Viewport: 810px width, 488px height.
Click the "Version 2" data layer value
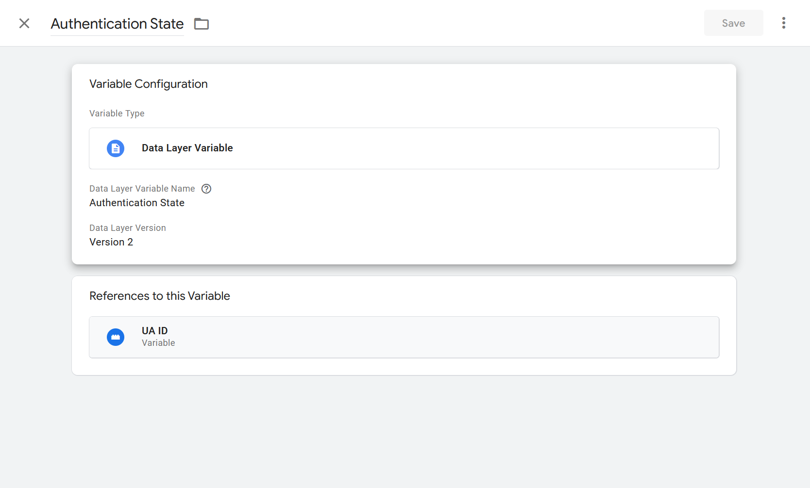[x=111, y=242]
